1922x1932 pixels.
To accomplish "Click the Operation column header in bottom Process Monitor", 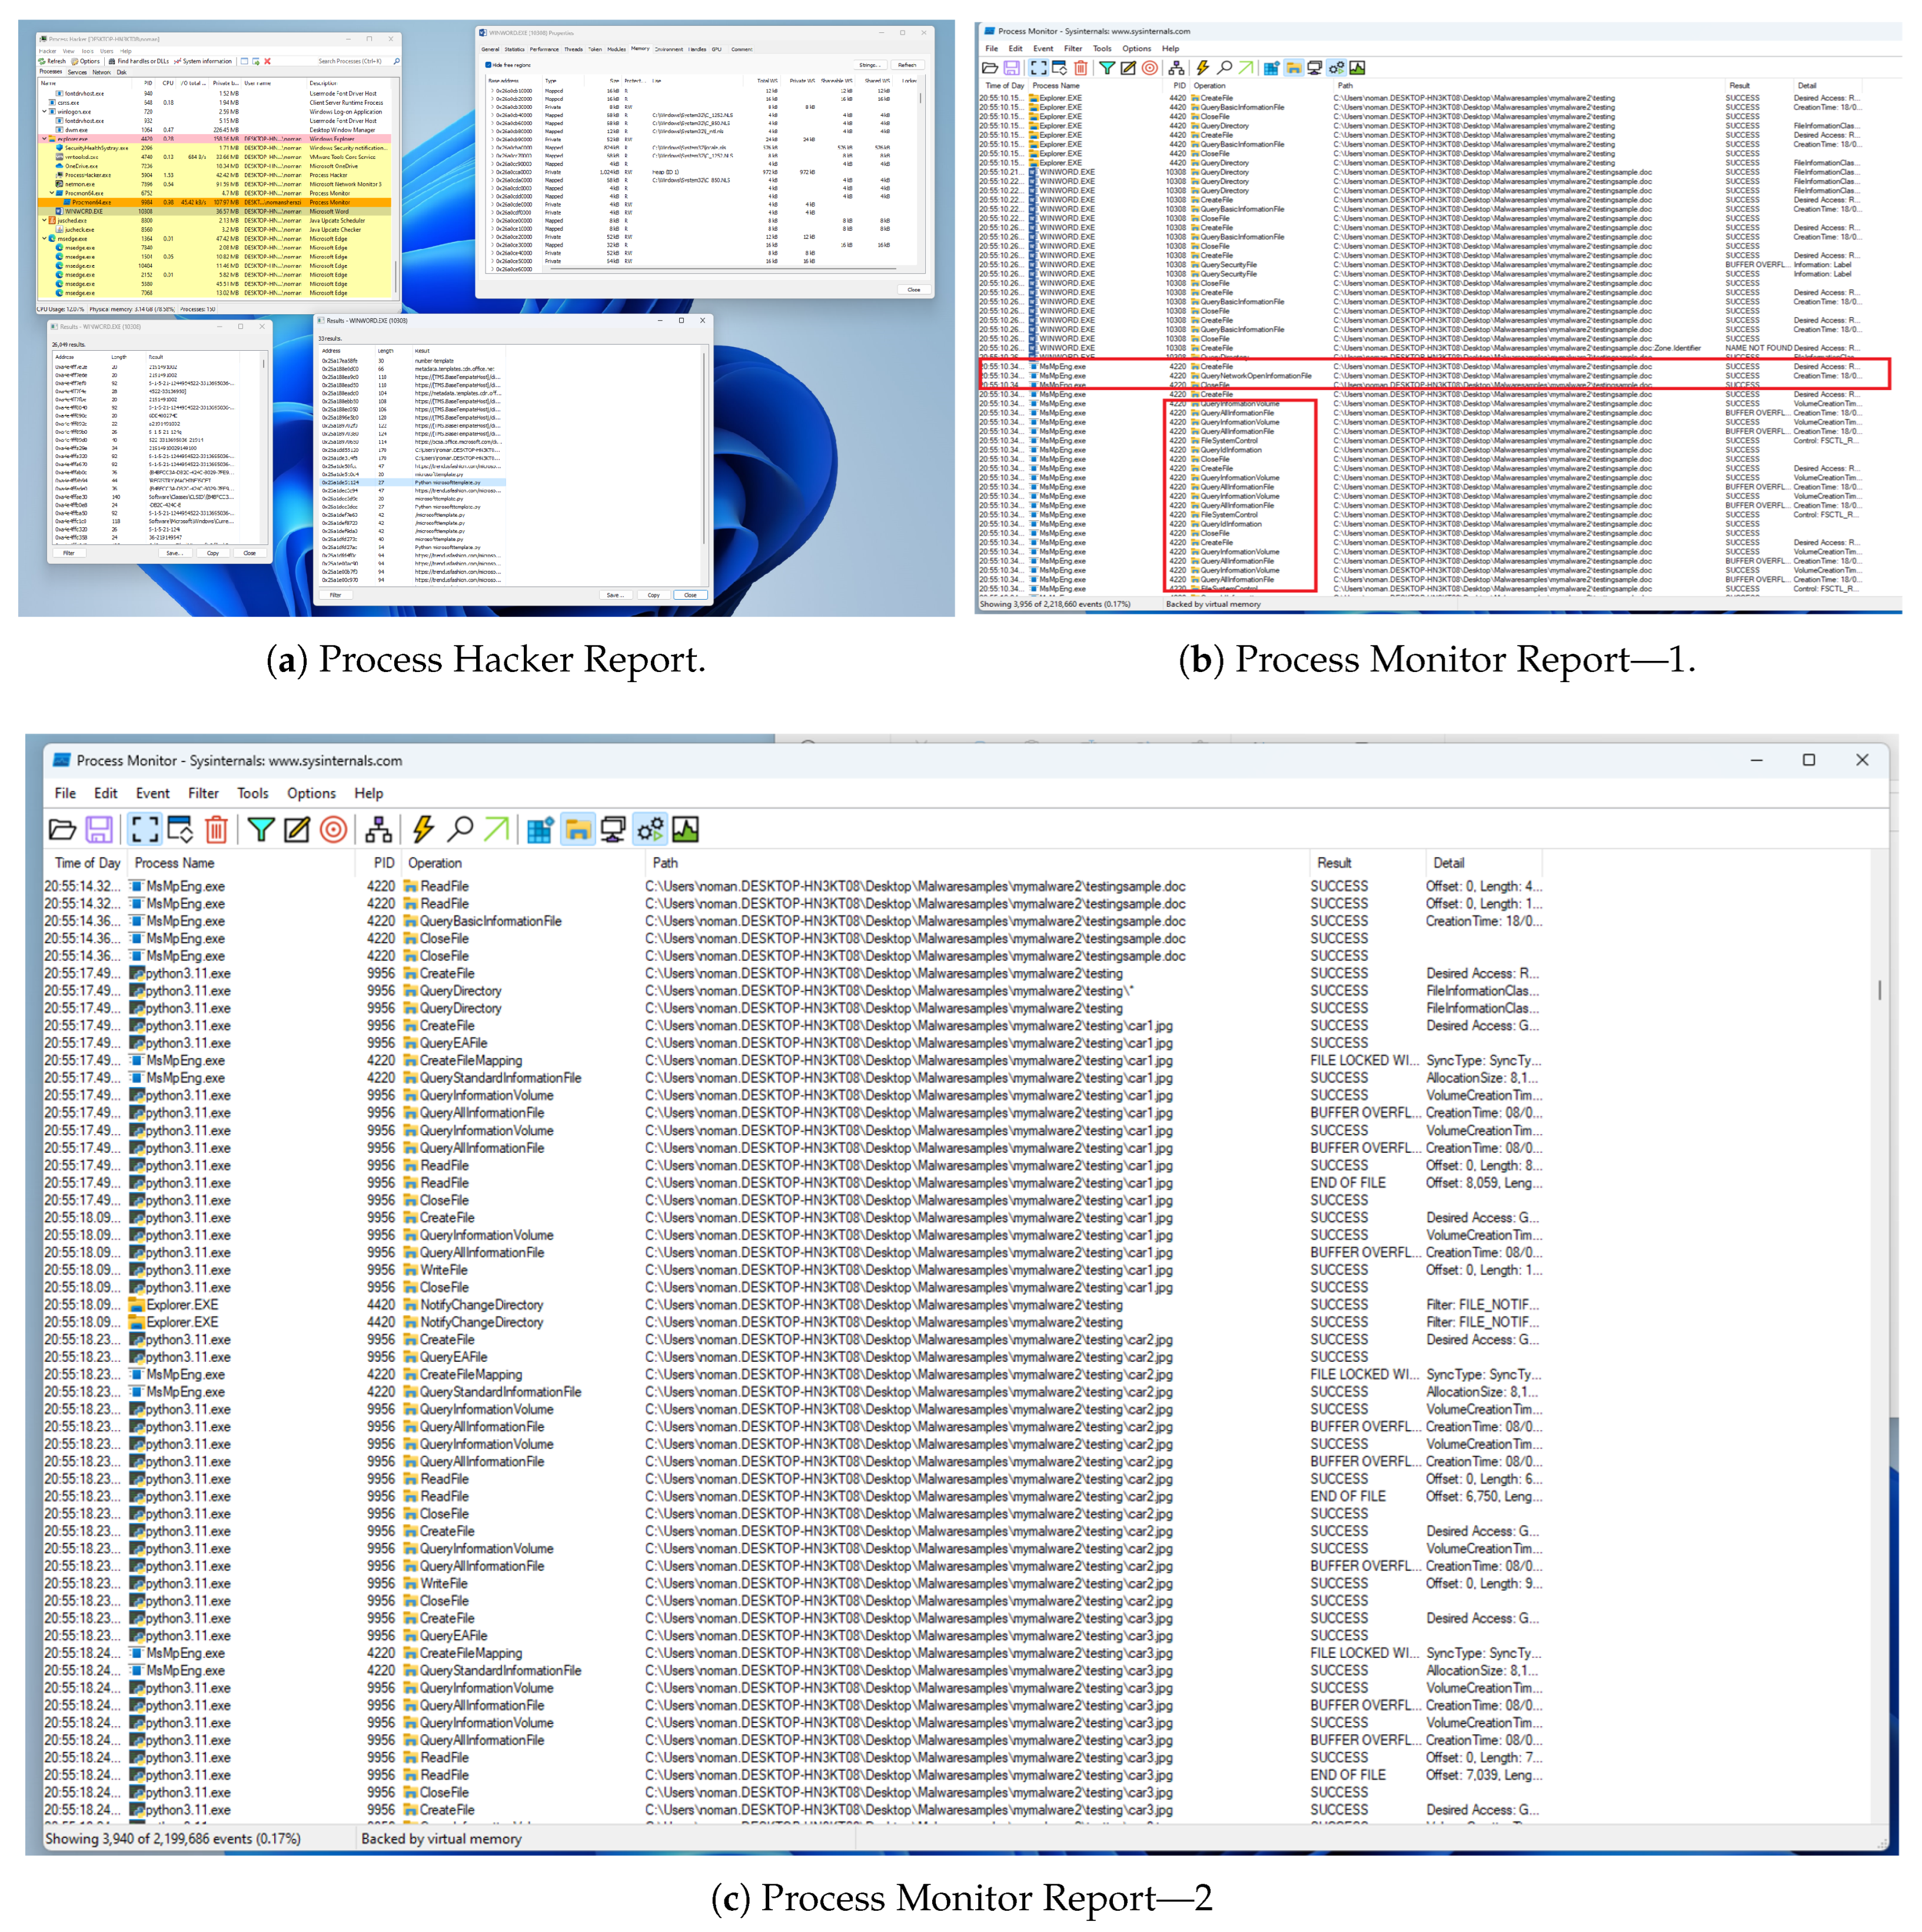I will point(435,863).
